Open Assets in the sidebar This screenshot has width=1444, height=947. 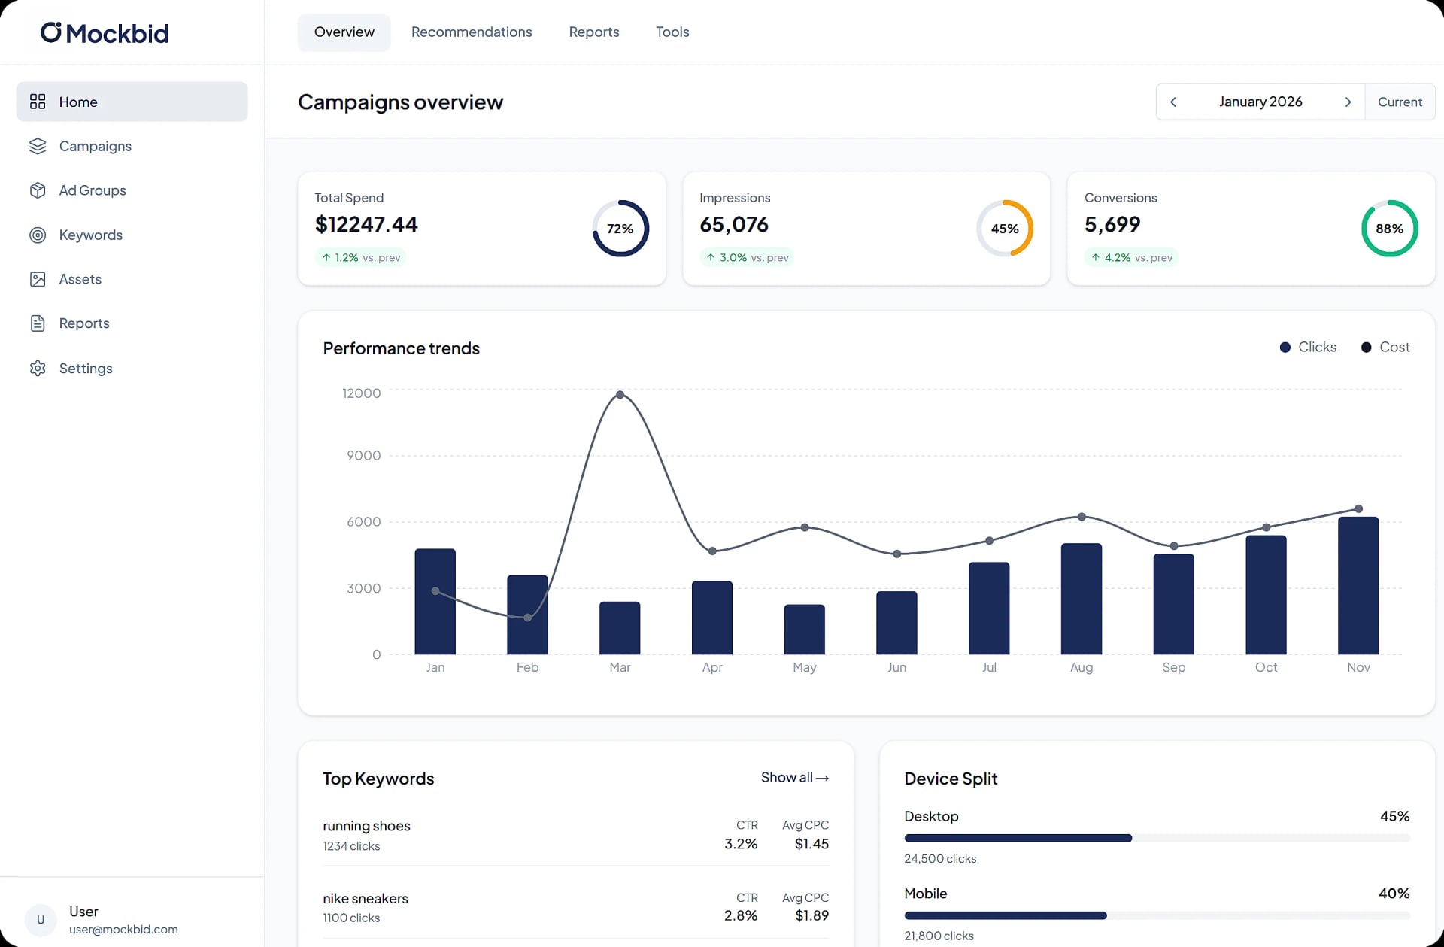pos(132,279)
